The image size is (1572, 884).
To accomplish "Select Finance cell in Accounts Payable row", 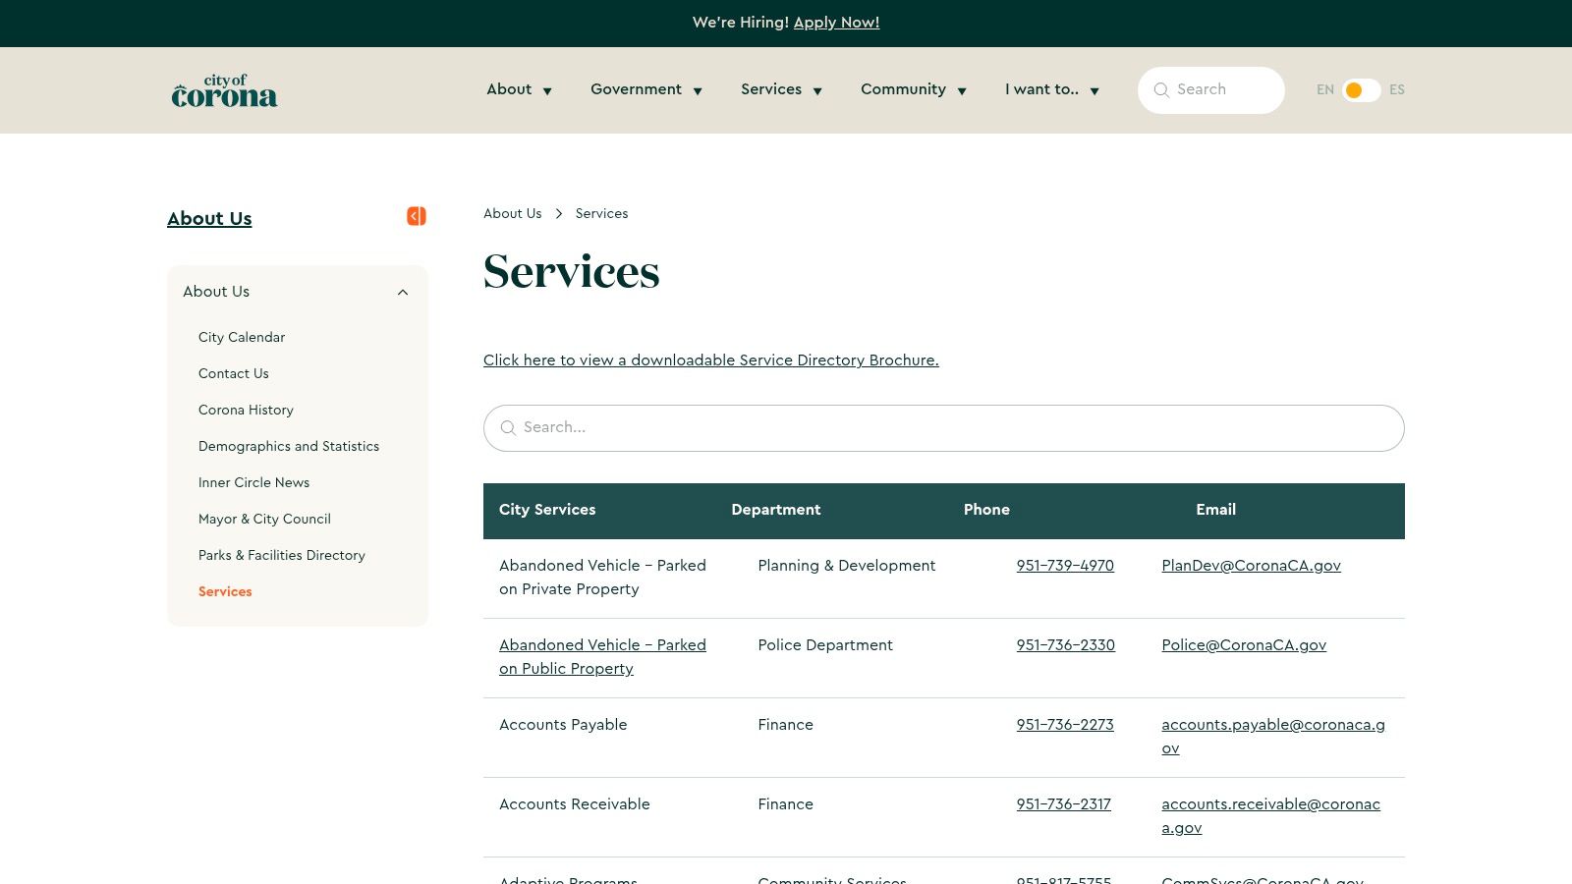I will (785, 725).
